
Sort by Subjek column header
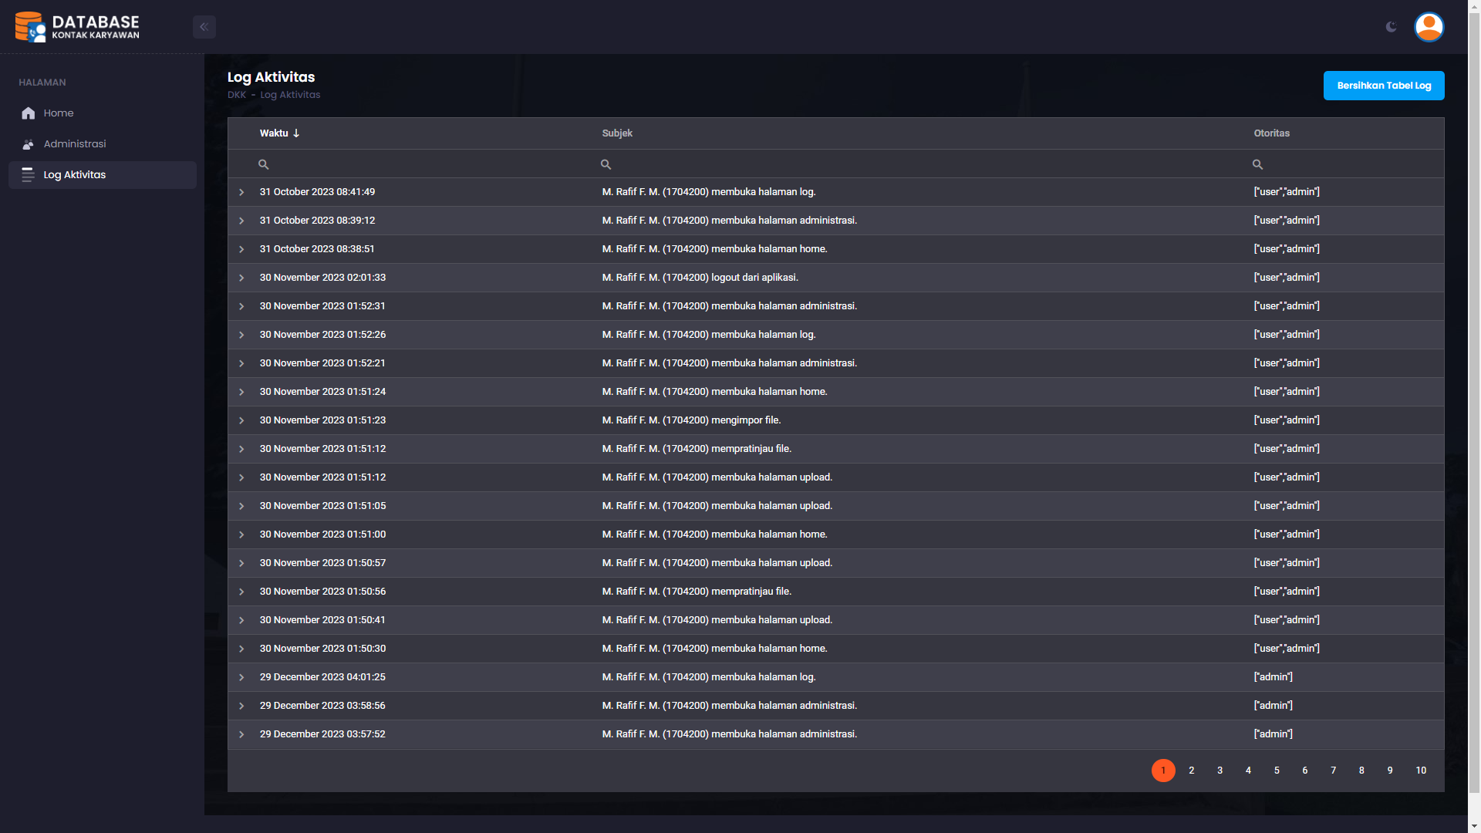coord(617,133)
